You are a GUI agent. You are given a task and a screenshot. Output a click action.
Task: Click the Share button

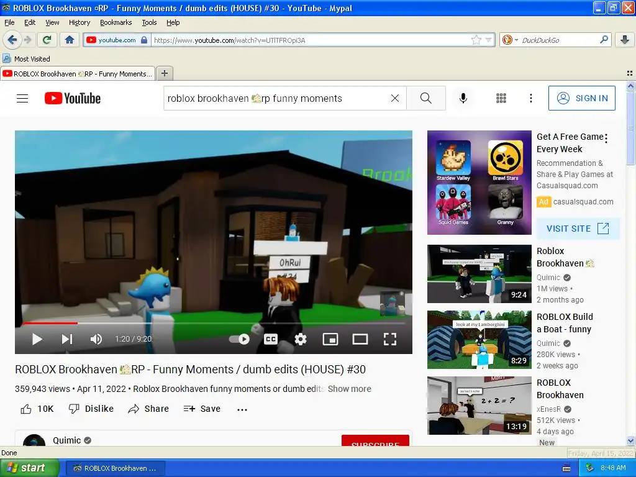[x=148, y=409]
